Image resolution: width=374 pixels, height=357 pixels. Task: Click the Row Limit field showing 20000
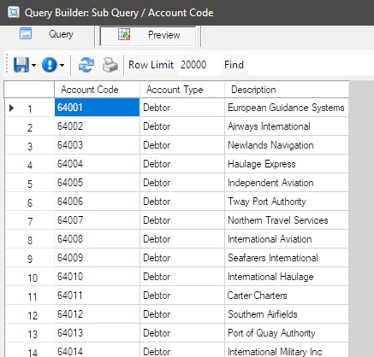(199, 65)
